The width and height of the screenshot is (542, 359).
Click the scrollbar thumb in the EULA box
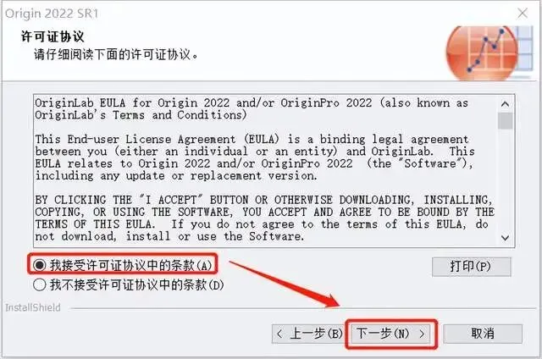click(x=505, y=120)
